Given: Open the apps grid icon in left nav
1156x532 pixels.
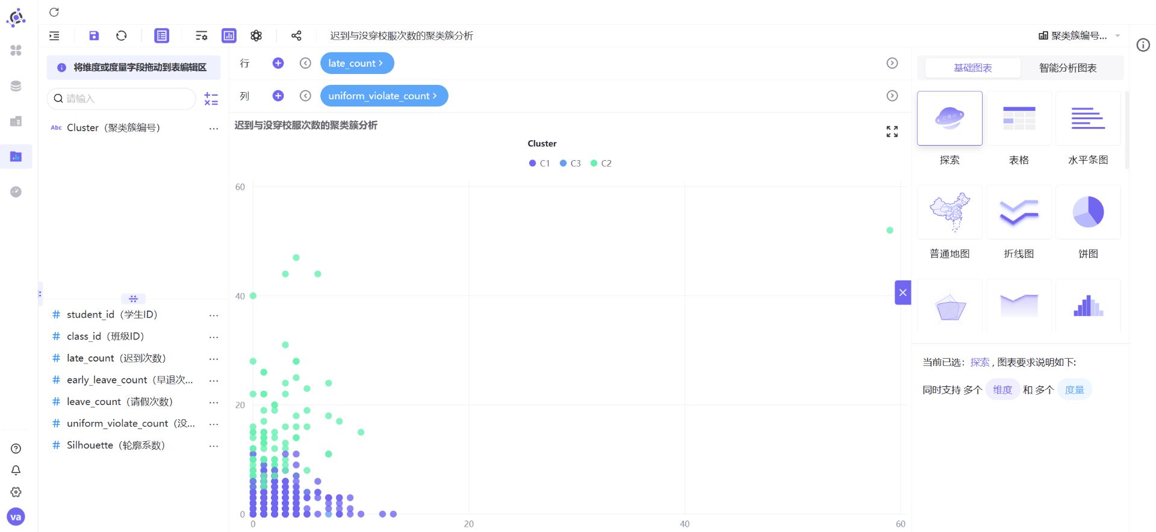Looking at the screenshot, I should coord(16,51).
